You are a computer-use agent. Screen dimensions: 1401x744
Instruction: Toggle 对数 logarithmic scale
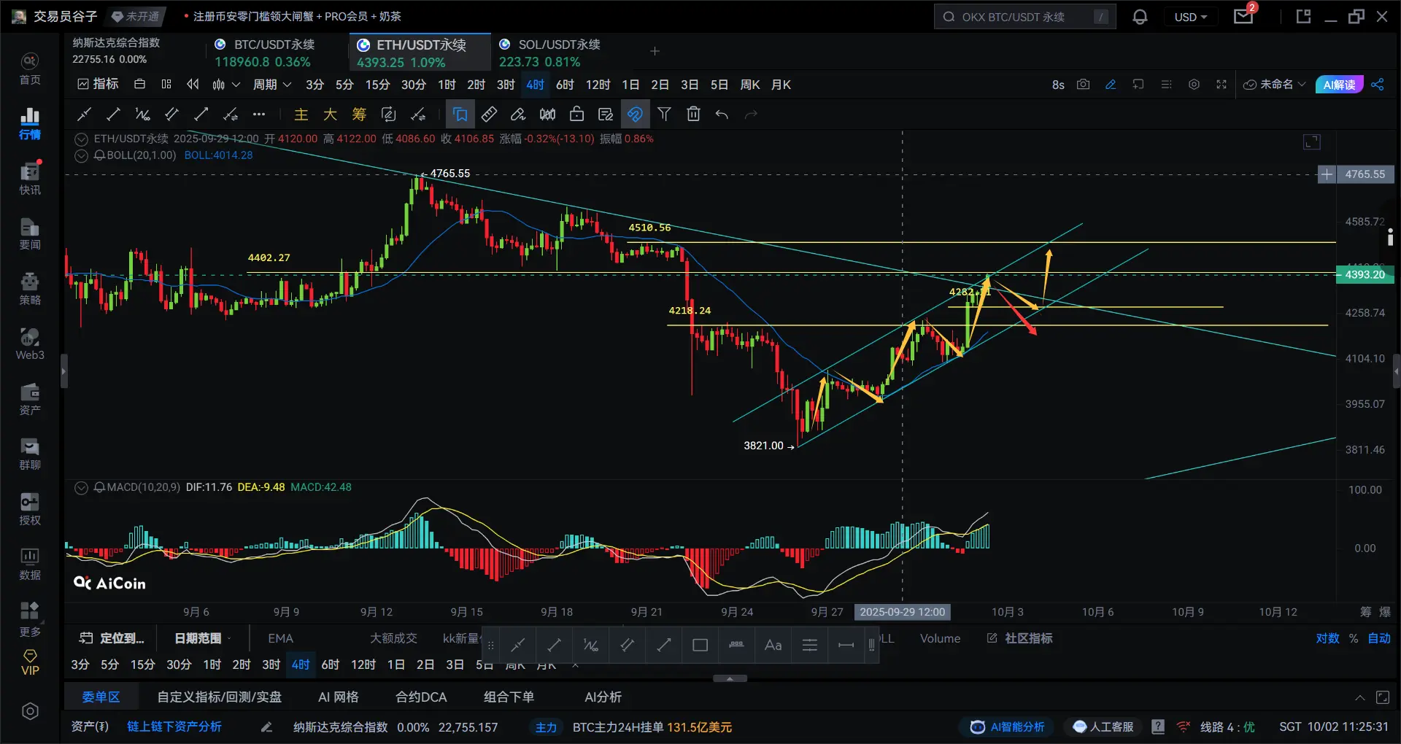click(x=1327, y=638)
